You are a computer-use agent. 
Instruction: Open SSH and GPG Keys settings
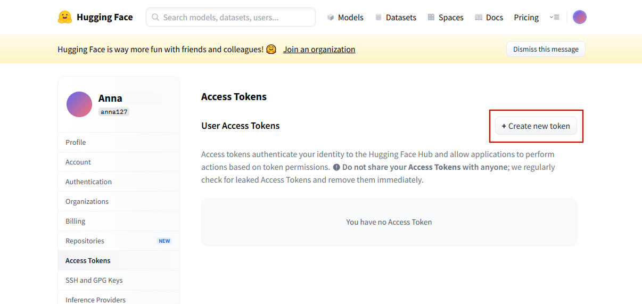click(119, 280)
